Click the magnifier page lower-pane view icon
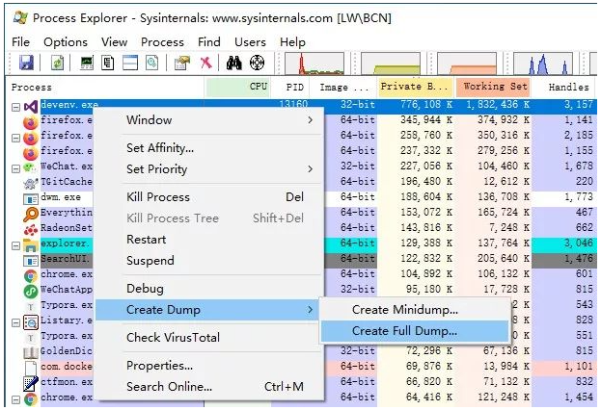The height and width of the screenshot is (410, 601). [152, 63]
